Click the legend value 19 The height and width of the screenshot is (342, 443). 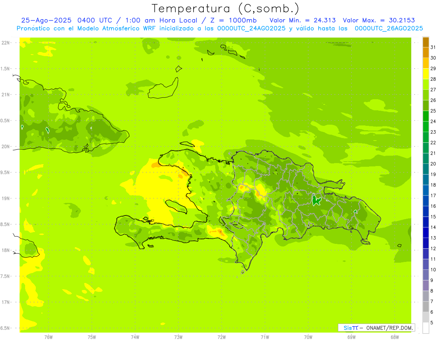433,175
